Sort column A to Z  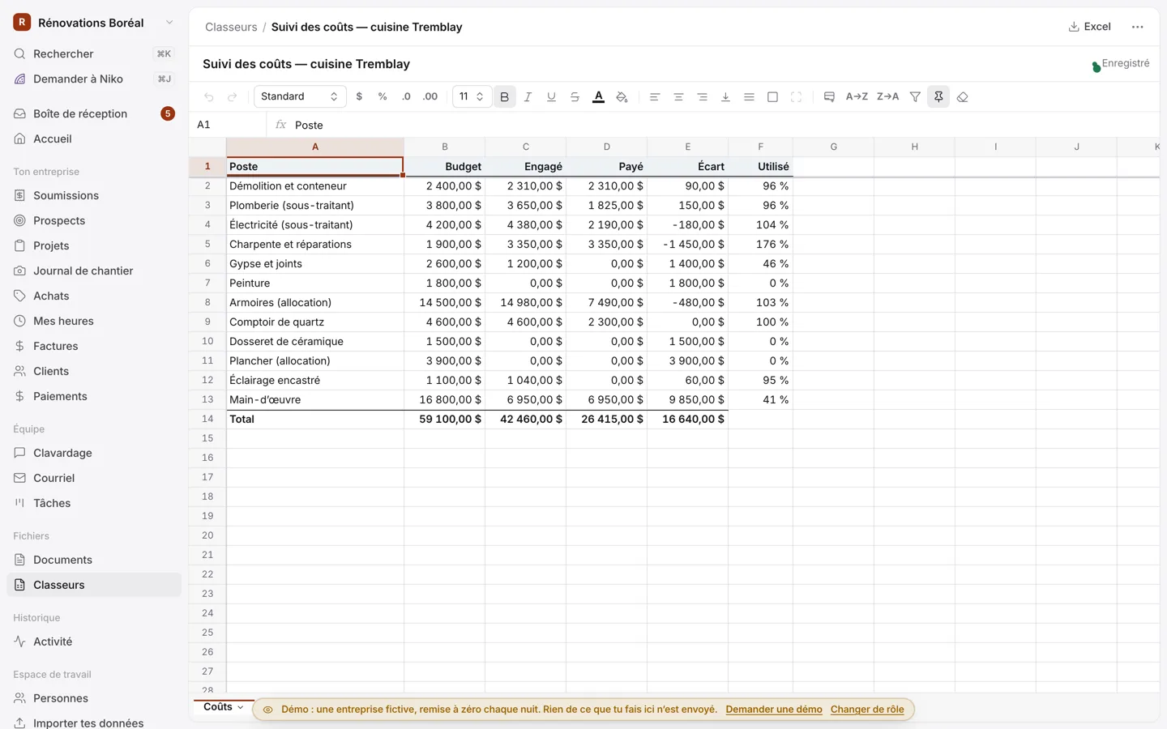point(857,97)
